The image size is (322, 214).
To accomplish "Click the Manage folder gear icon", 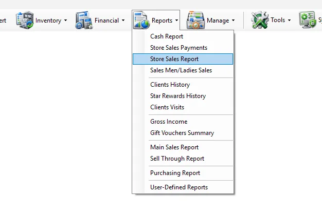I will click(x=195, y=20).
